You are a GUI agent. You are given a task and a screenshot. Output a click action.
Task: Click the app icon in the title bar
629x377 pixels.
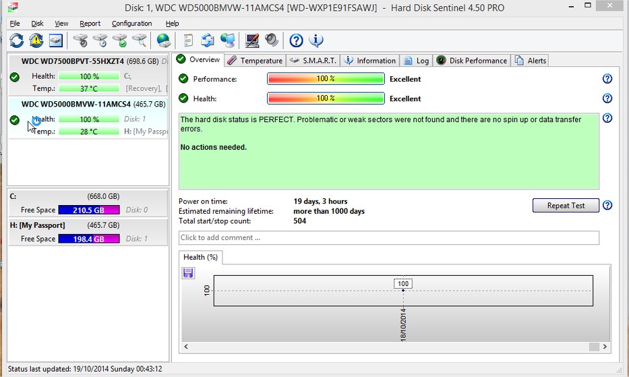pos(13,7)
